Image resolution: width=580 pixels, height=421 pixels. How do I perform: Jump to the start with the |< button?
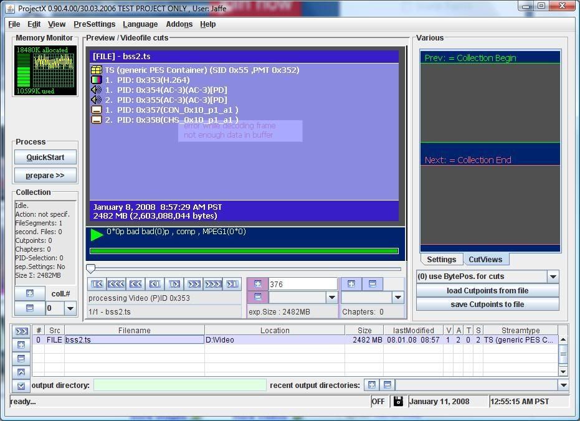[97, 284]
